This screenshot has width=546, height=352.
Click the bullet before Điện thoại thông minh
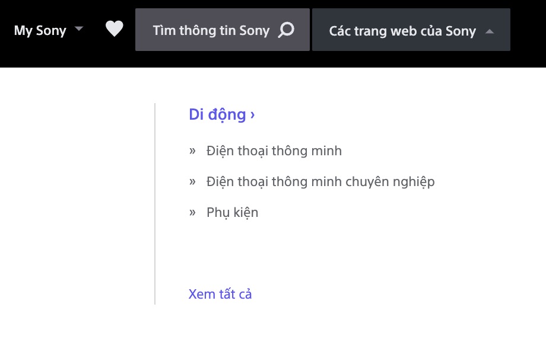click(x=192, y=151)
